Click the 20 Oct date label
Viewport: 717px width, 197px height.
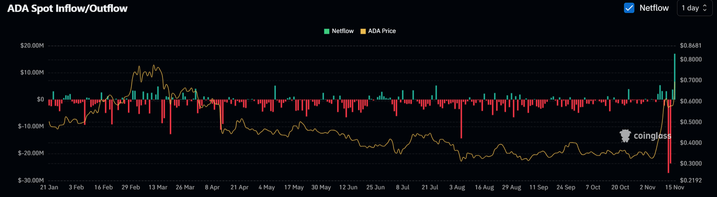click(620, 187)
